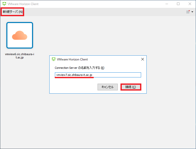Screen dimensions: 196x149
Task: Click the main window VMware Horizon logo icon
Action: (4, 4)
